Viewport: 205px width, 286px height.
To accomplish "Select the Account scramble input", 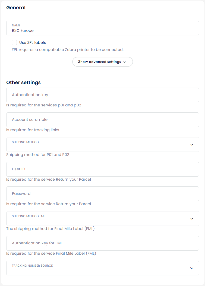I will 102,120.
